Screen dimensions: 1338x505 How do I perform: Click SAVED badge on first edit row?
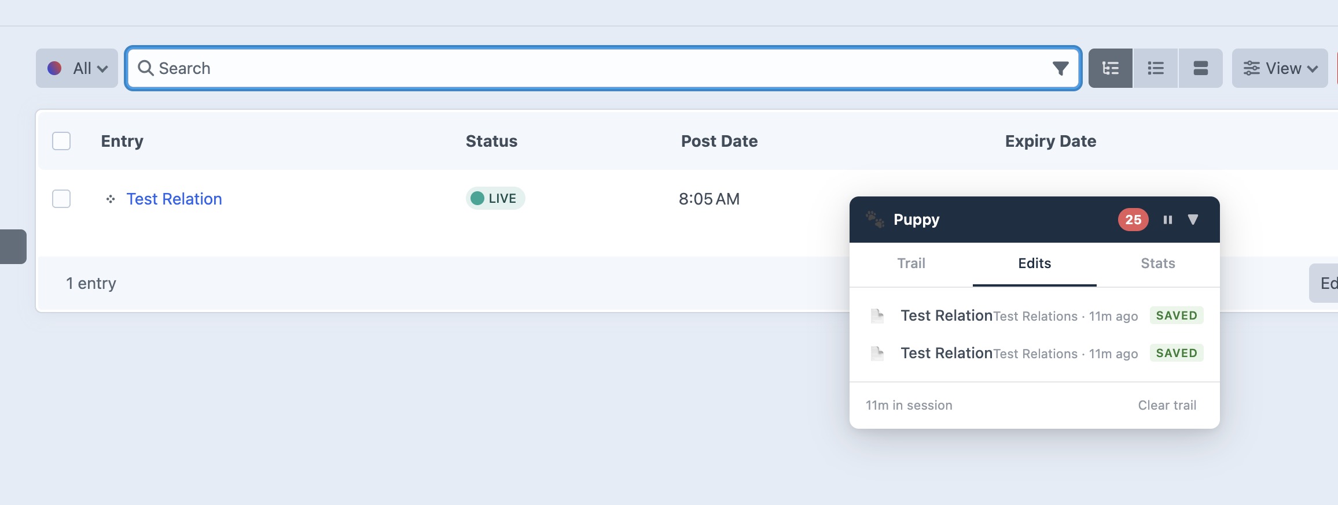1177,315
